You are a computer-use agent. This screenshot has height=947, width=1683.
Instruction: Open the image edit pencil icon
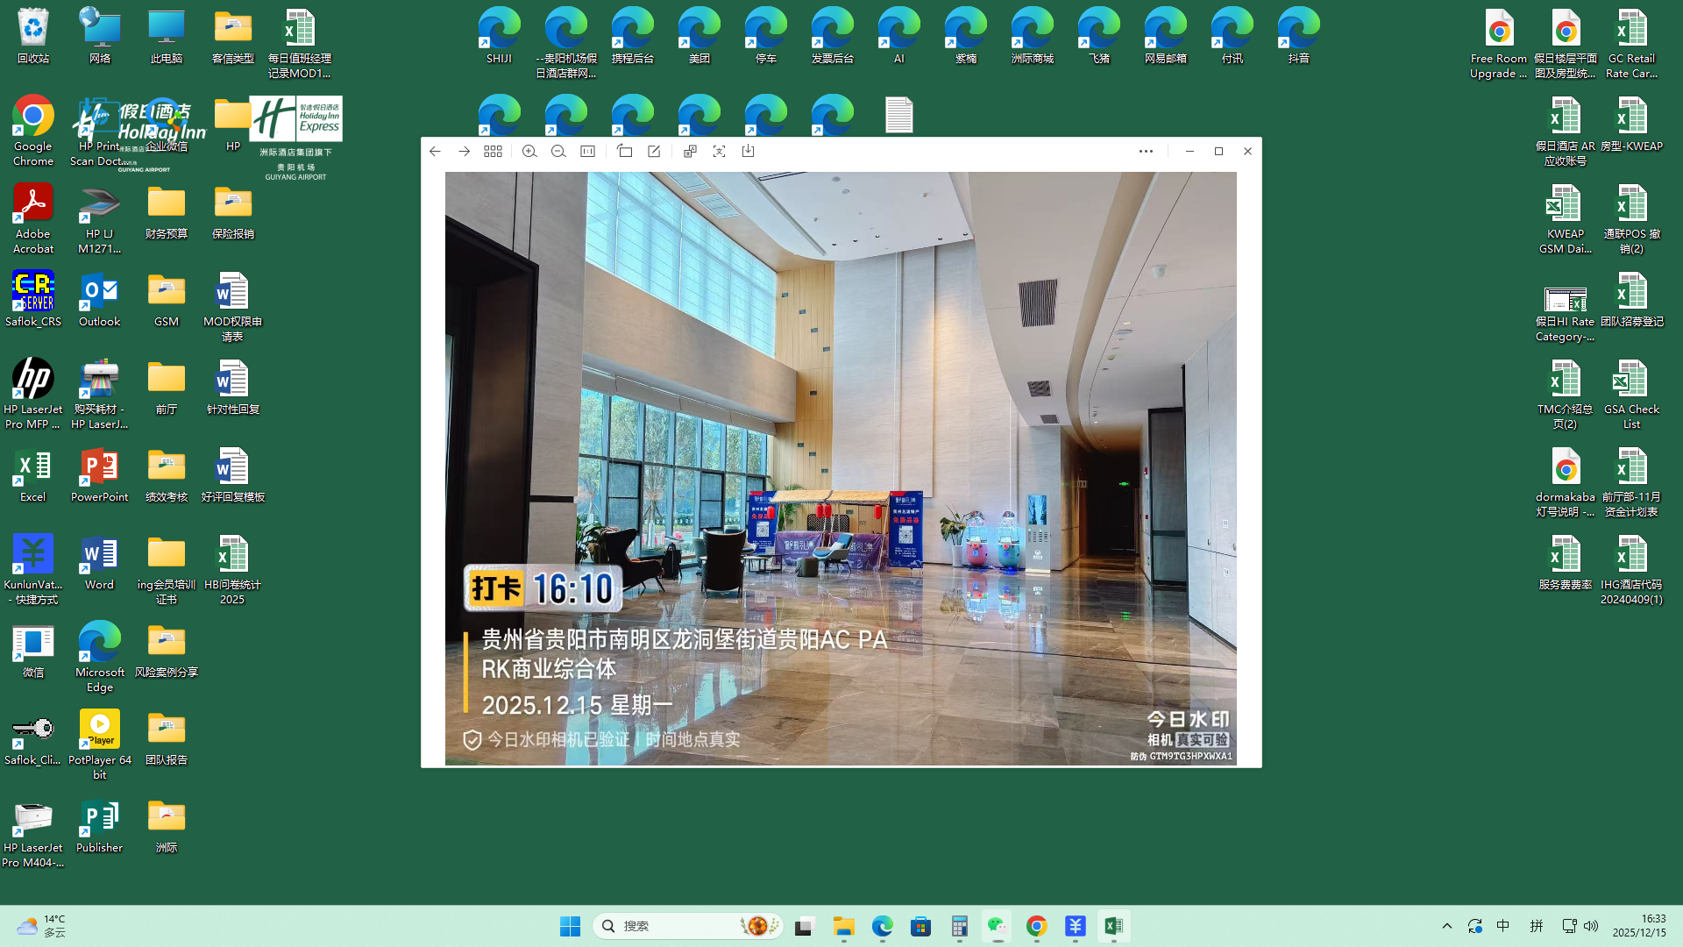tap(654, 152)
